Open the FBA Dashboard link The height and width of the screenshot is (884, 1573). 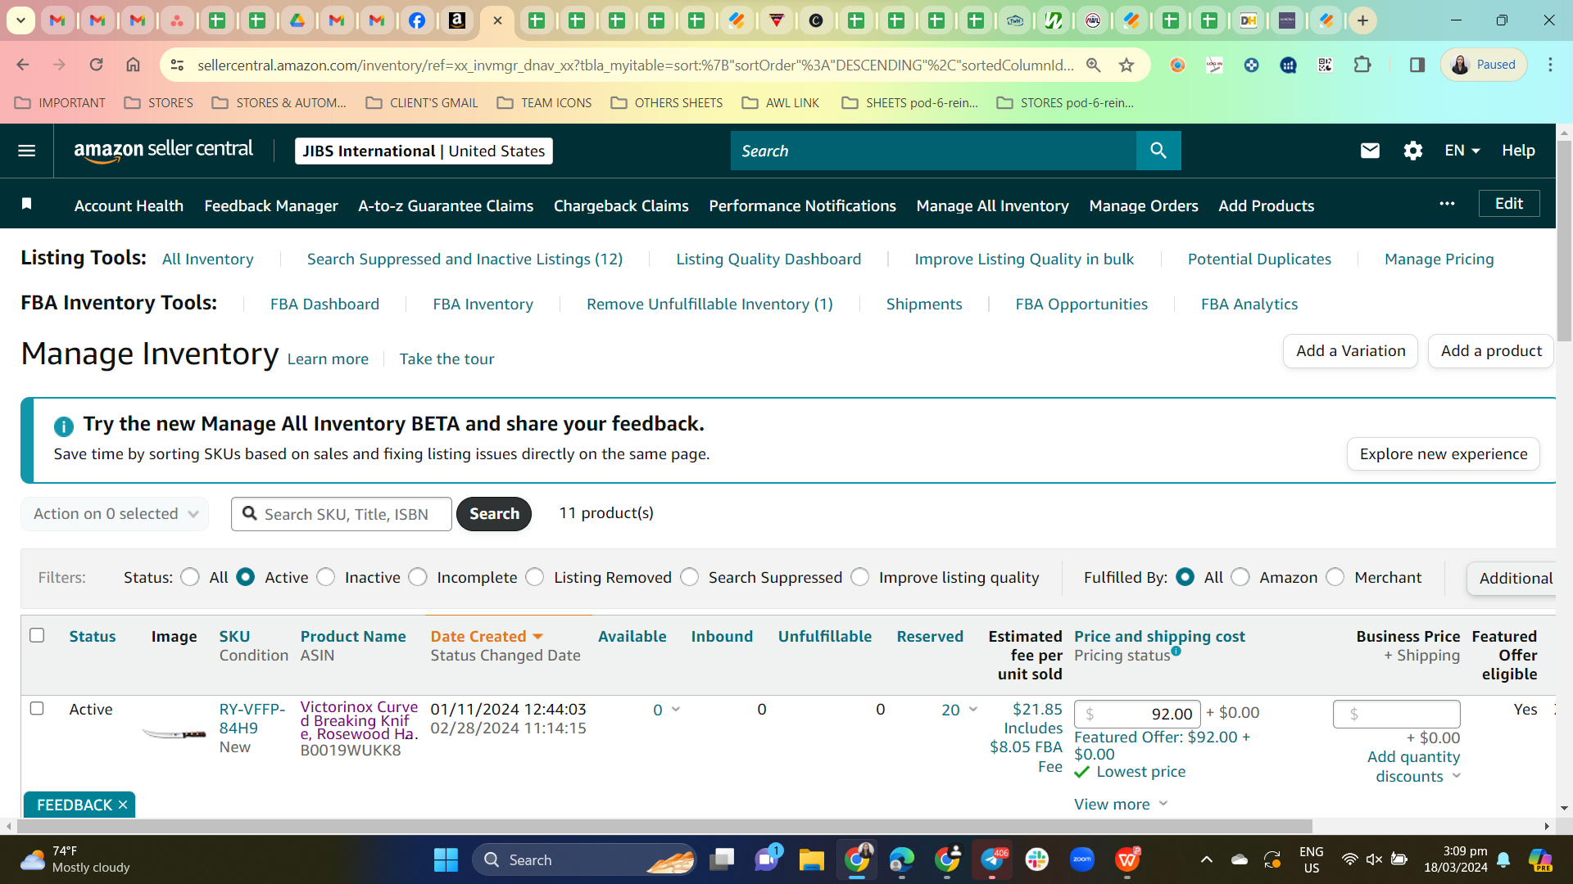pos(324,304)
